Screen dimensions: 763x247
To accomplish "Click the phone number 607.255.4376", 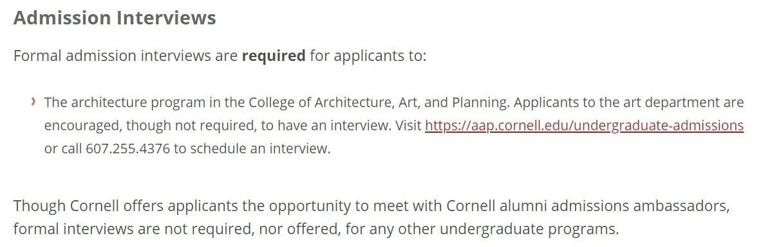I will pos(128,148).
